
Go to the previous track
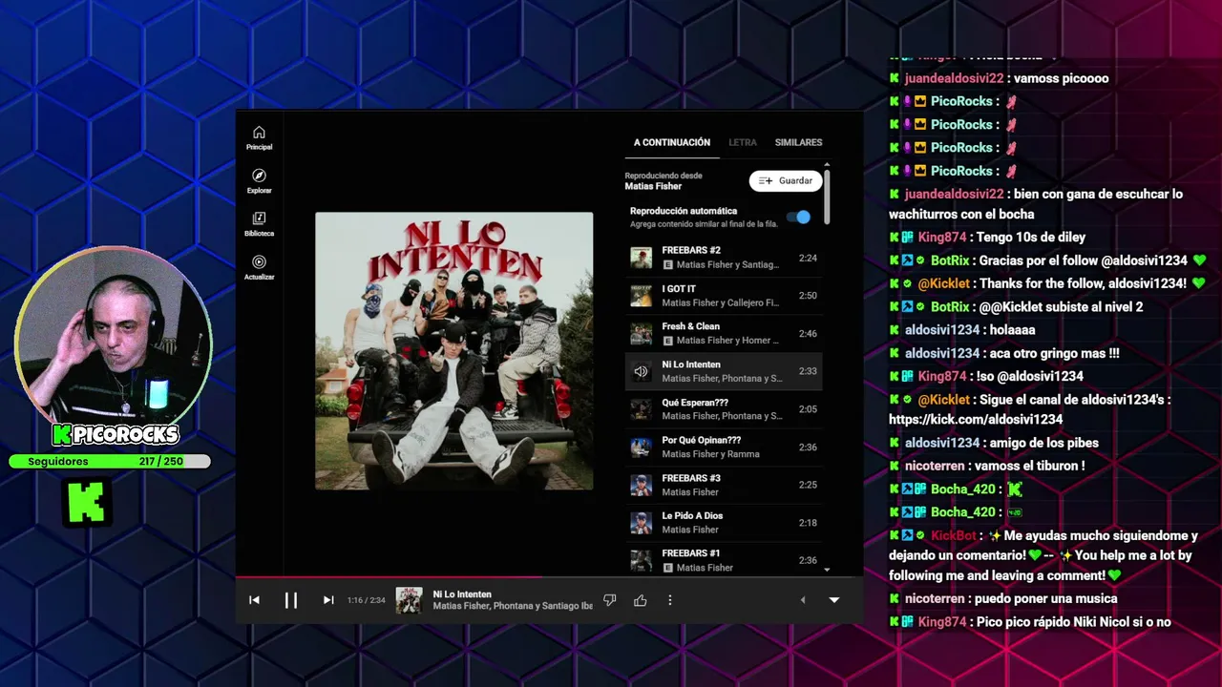tap(254, 600)
